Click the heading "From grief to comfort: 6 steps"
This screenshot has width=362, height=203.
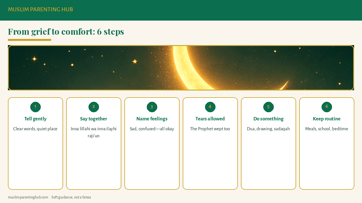tap(66, 32)
